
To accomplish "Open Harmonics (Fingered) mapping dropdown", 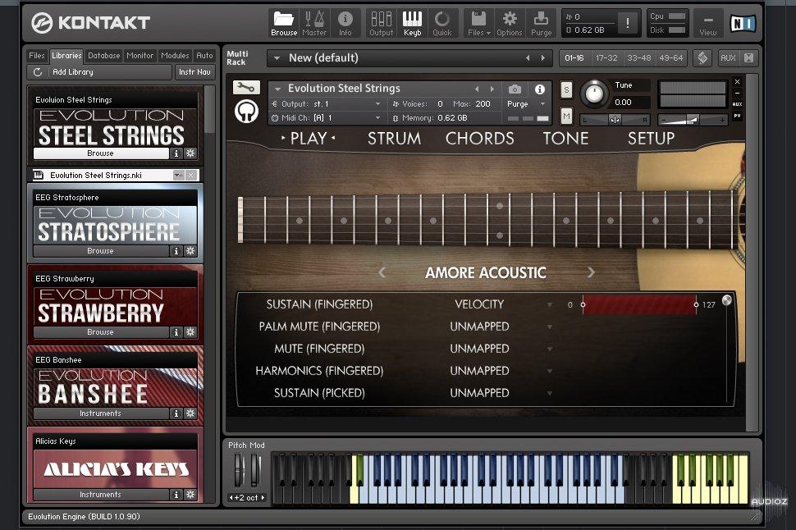I will coord(549,371).
